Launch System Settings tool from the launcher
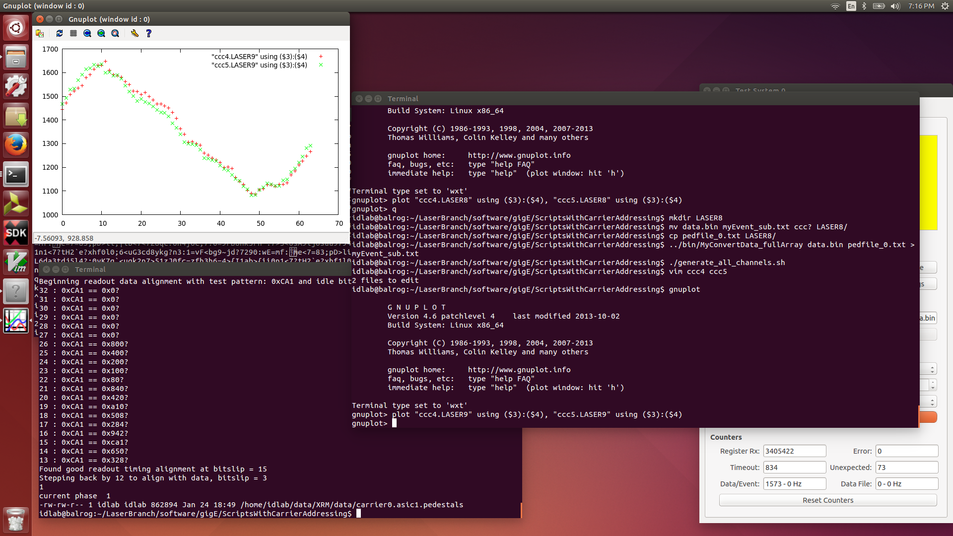This screenshot has width=953, height=536. point(16,86)
